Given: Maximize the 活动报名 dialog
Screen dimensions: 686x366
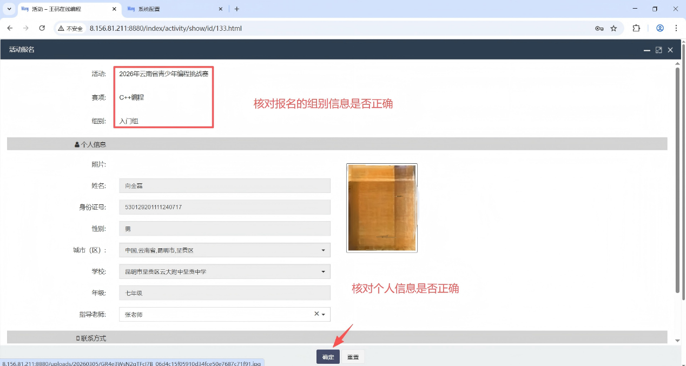Looking at the screenshot, I should tap(658, 50).
